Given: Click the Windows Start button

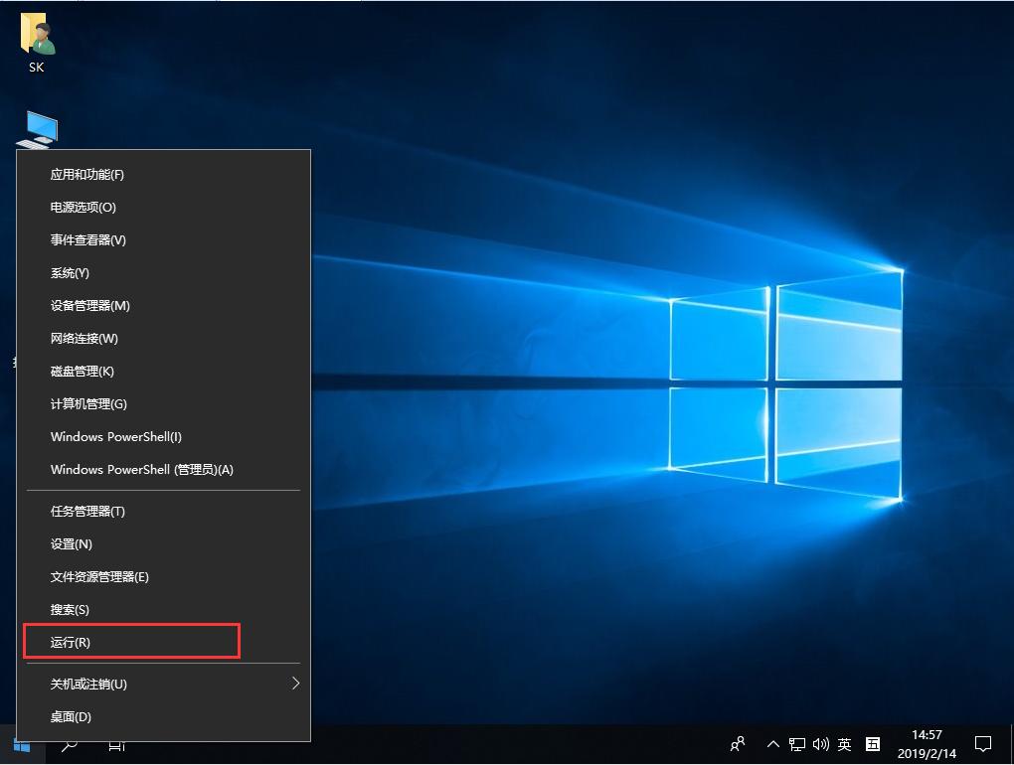Looking at the screenshot, I should coord(20,744).
